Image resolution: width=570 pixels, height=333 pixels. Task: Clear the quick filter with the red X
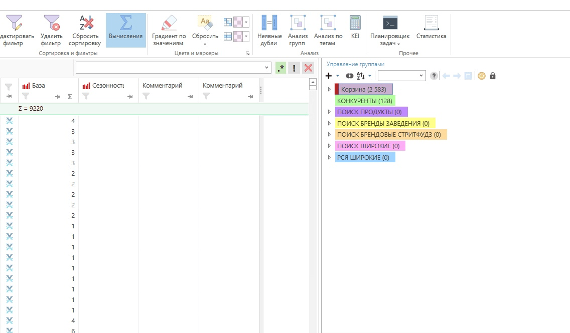tap(308, 68)
